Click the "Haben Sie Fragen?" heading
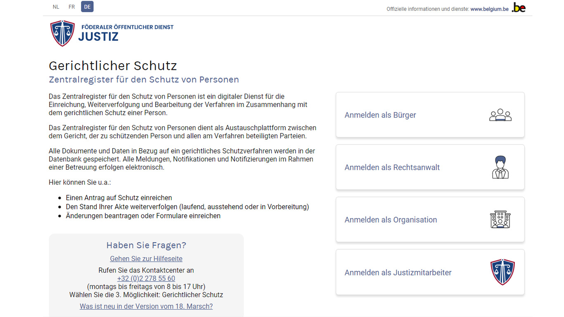564x317 pixels. pyautogui.click(x=146, y=245)
